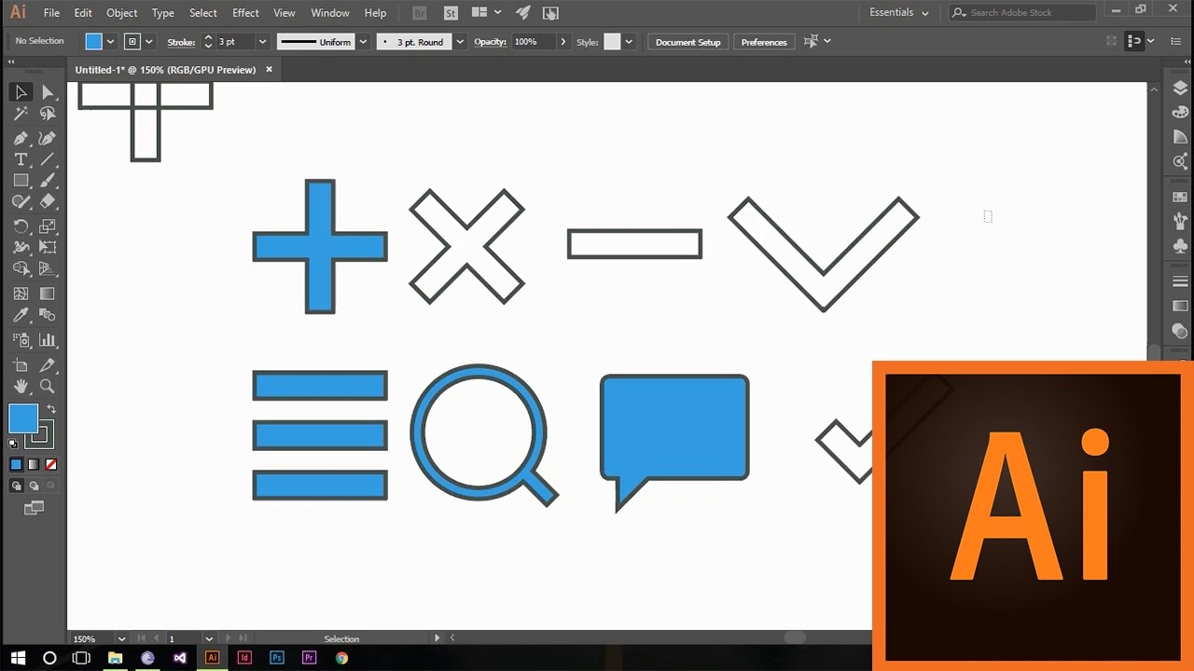Open the Layers panel
Screen dimensions: 1194x671
click(1178, 86)
